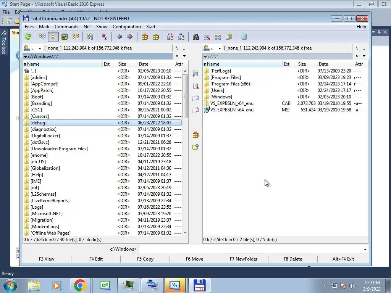Click into the command line input field
The width and height of the screenshot is (391, 293).
250,249
